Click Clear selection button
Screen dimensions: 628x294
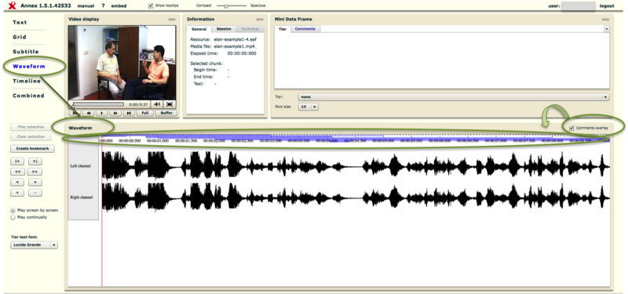(31, 136)
